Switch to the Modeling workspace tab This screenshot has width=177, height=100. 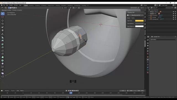point(31,6)
